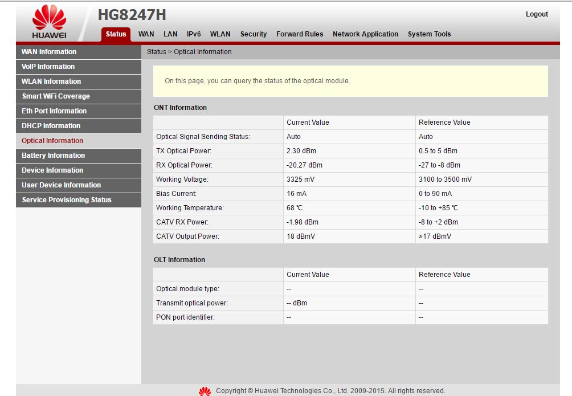Click the CATV Output Power label
572x396 pixels.
tap(187, 236)
